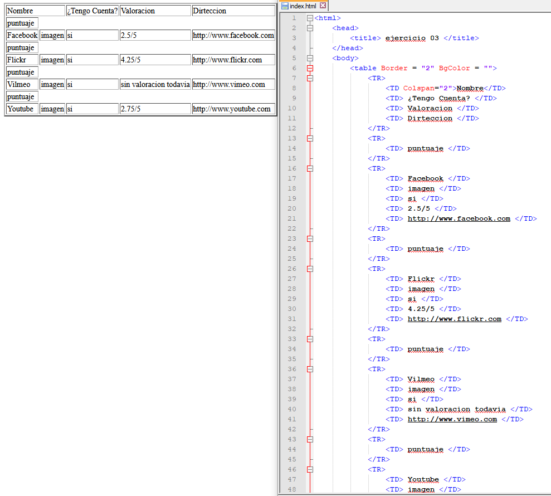This screenshot has height=496, width=551.
Task: Click the 'sin valoracion todavia' table cell
Action: click(155, 85)
